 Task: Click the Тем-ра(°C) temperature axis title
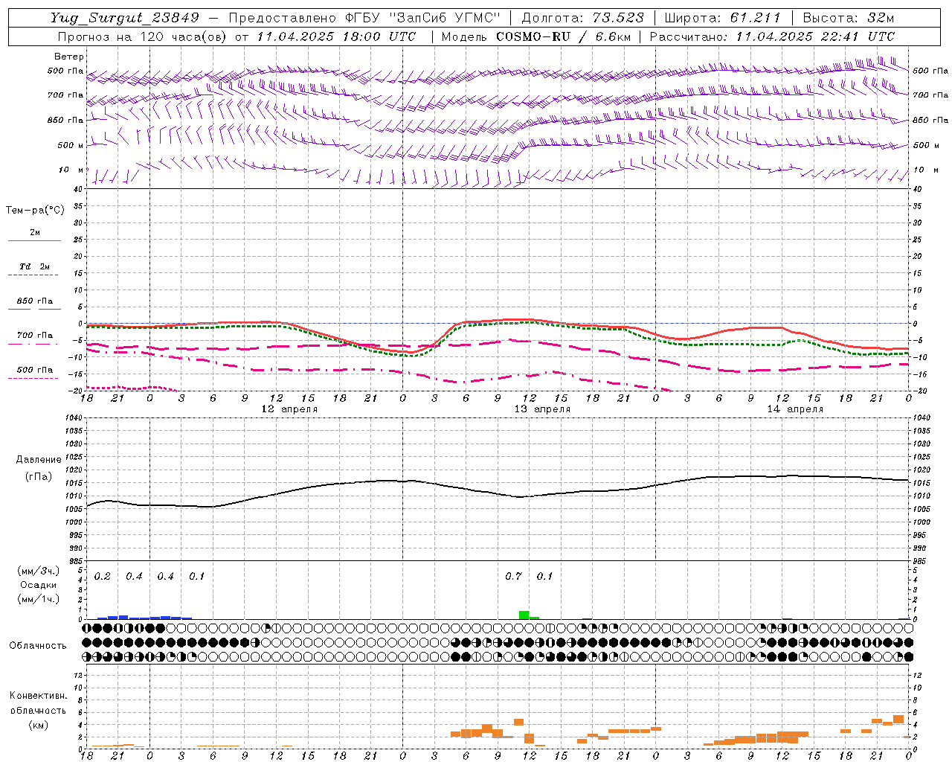pyautogui.click(x=35, y=210)
